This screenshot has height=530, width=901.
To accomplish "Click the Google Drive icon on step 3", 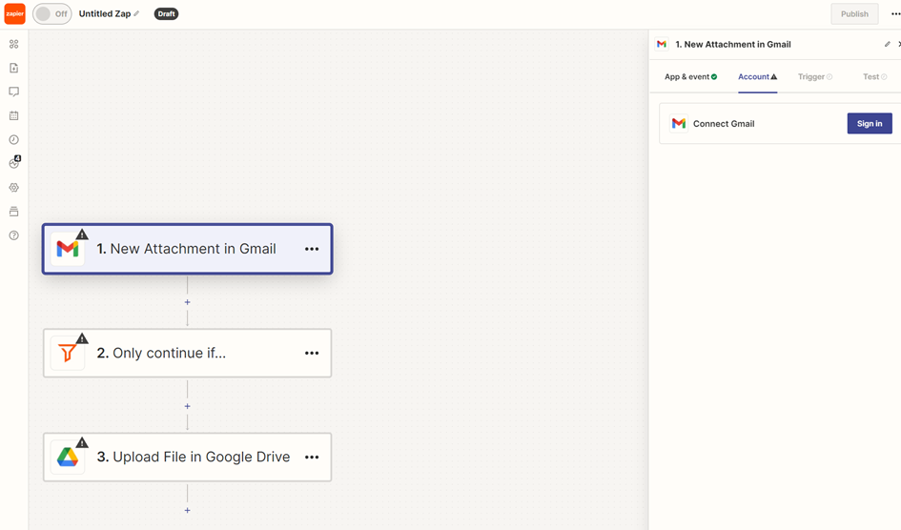I will (68, 457).
